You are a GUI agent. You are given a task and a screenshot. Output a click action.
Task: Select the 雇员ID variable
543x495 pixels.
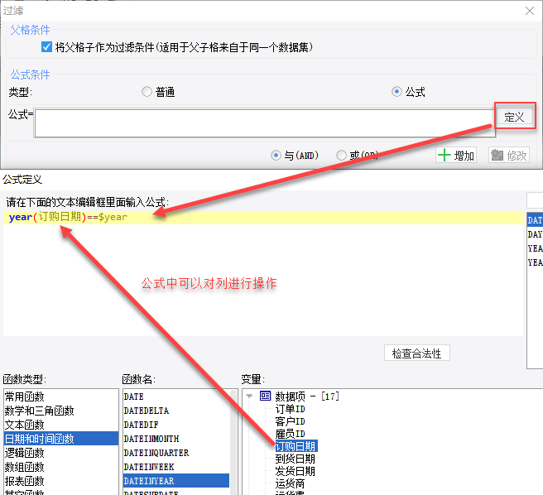point(291,434)
